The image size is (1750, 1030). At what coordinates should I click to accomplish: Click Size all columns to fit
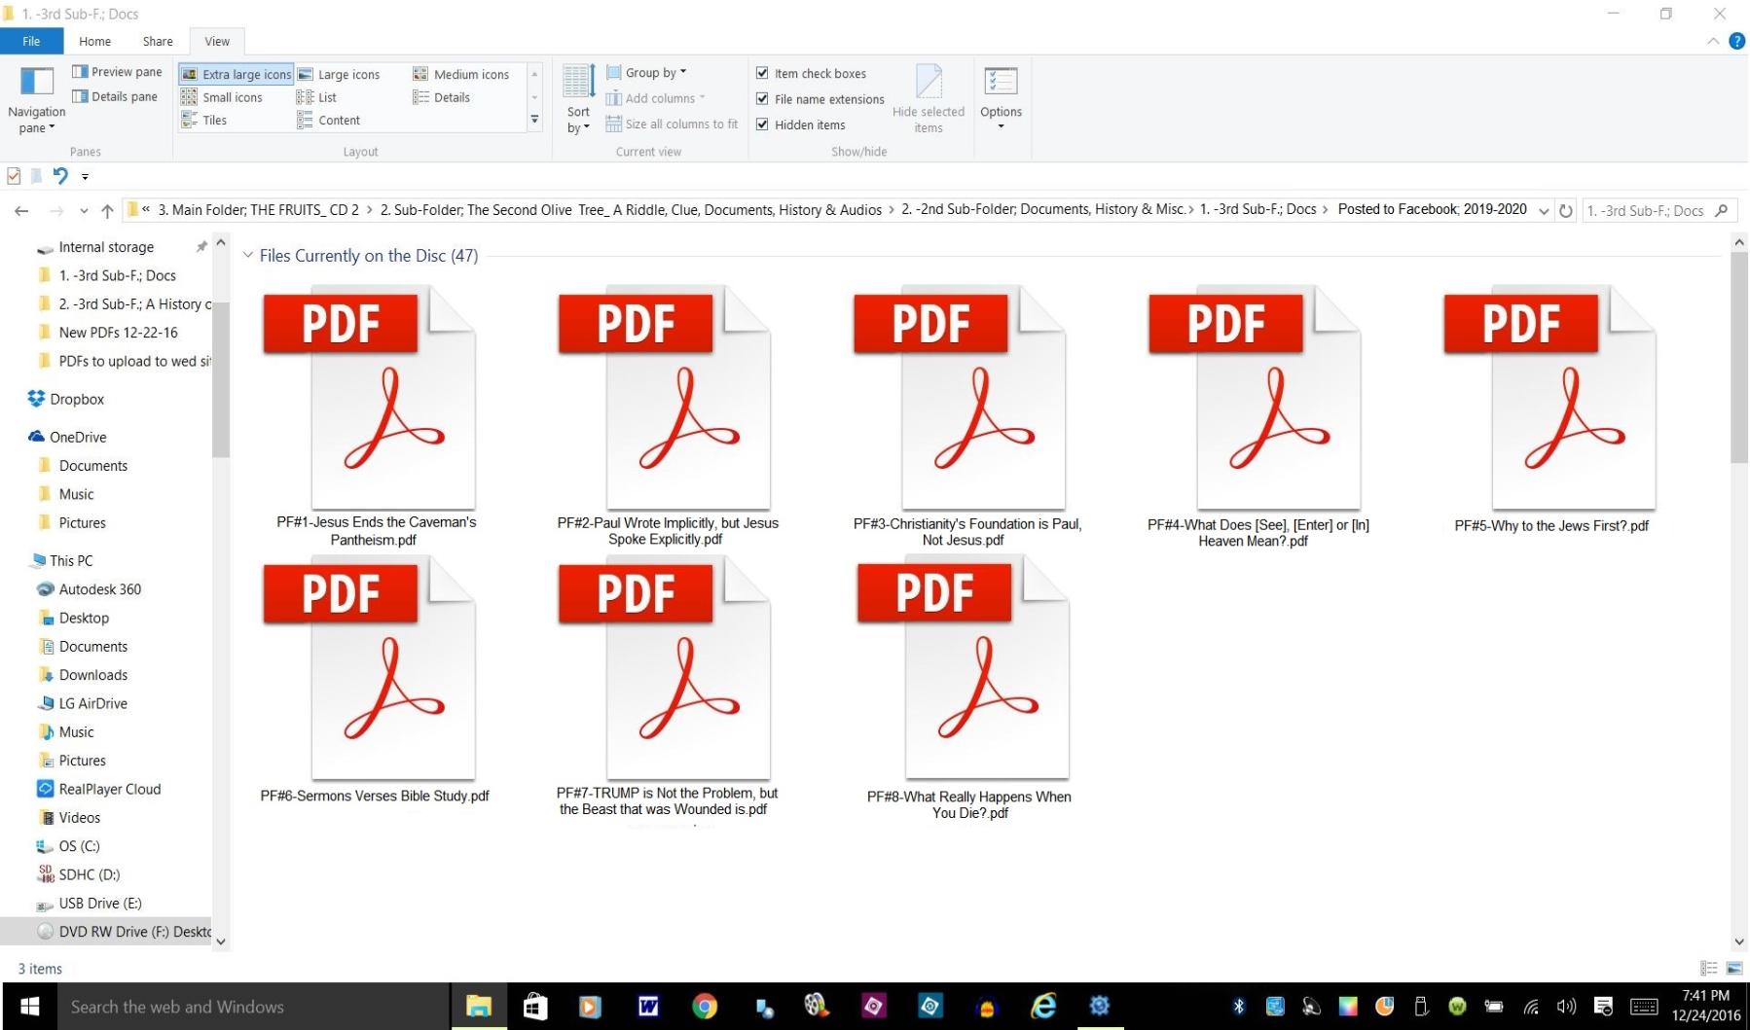[672, 124]
